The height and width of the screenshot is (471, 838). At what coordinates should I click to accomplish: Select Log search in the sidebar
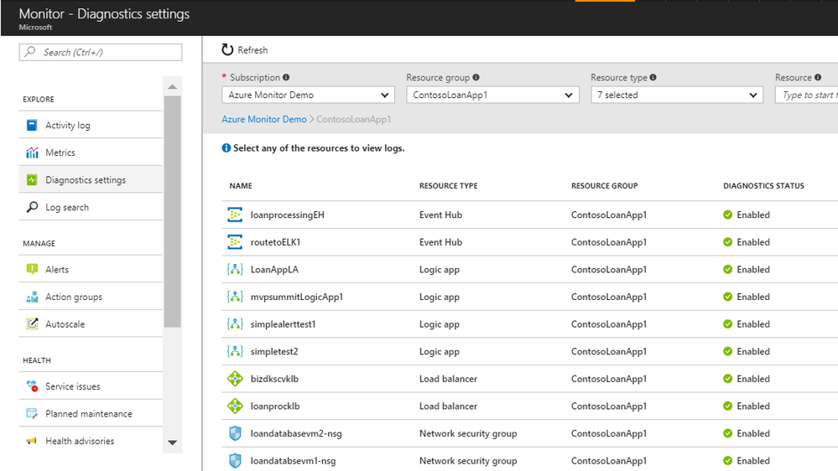(67, 207)
